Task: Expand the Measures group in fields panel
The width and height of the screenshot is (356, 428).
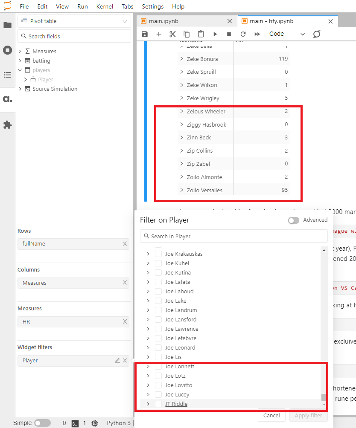Action: click(x=20, y=51)
